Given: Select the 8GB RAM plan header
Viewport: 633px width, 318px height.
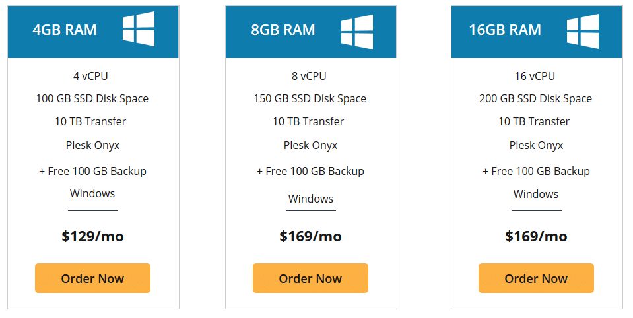Looking at the screenshot, I should (x=311, y=32).
